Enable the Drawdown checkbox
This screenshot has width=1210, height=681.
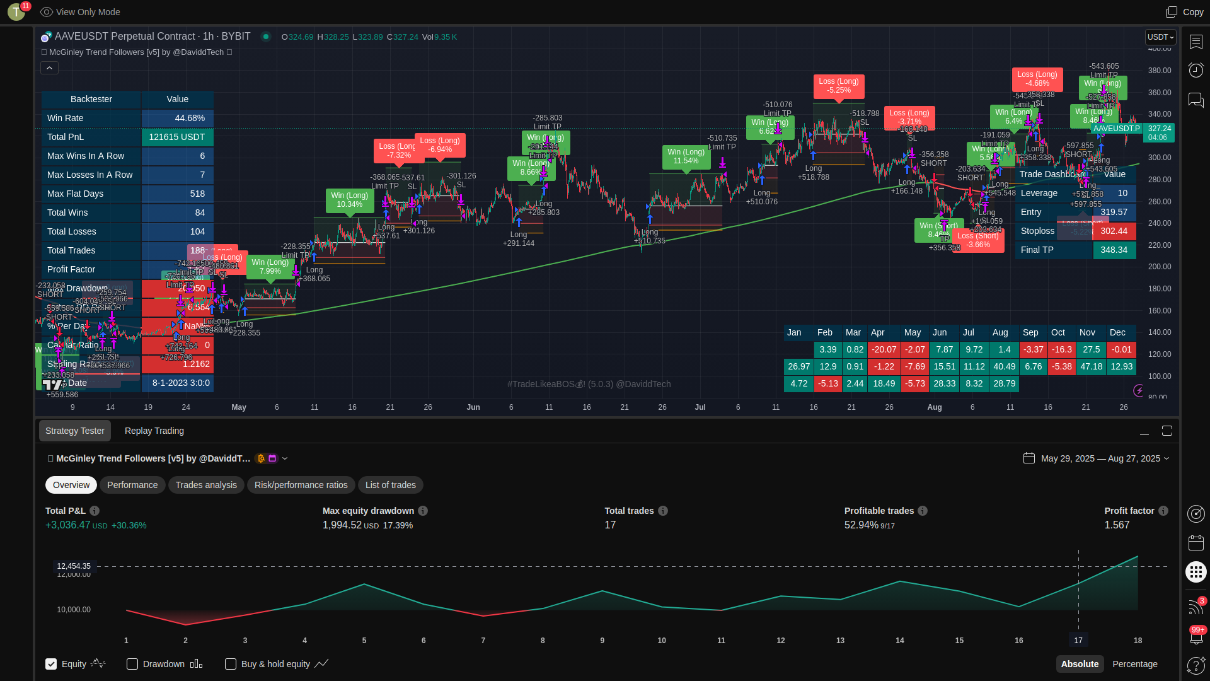point(132,664)
